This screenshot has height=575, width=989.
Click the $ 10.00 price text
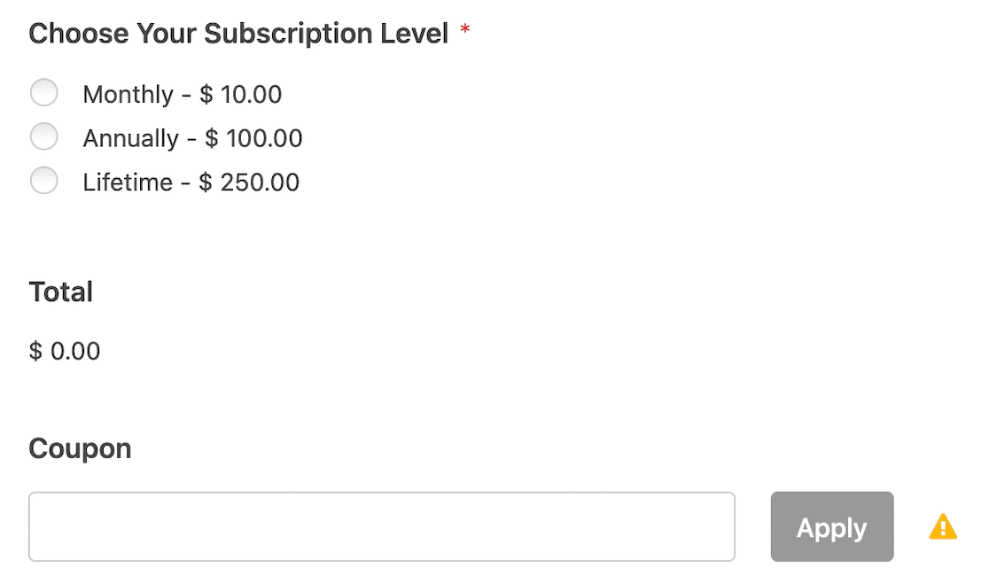point(241,95)
